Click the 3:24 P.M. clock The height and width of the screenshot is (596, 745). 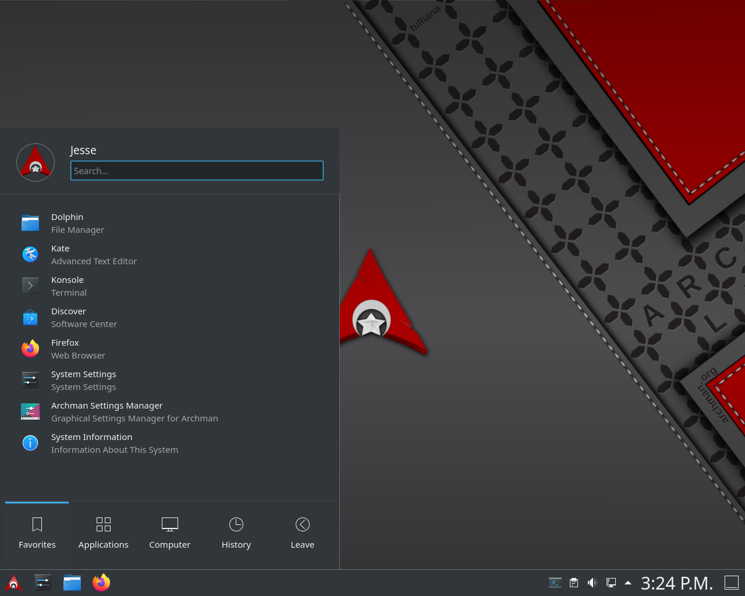point(677,583)
